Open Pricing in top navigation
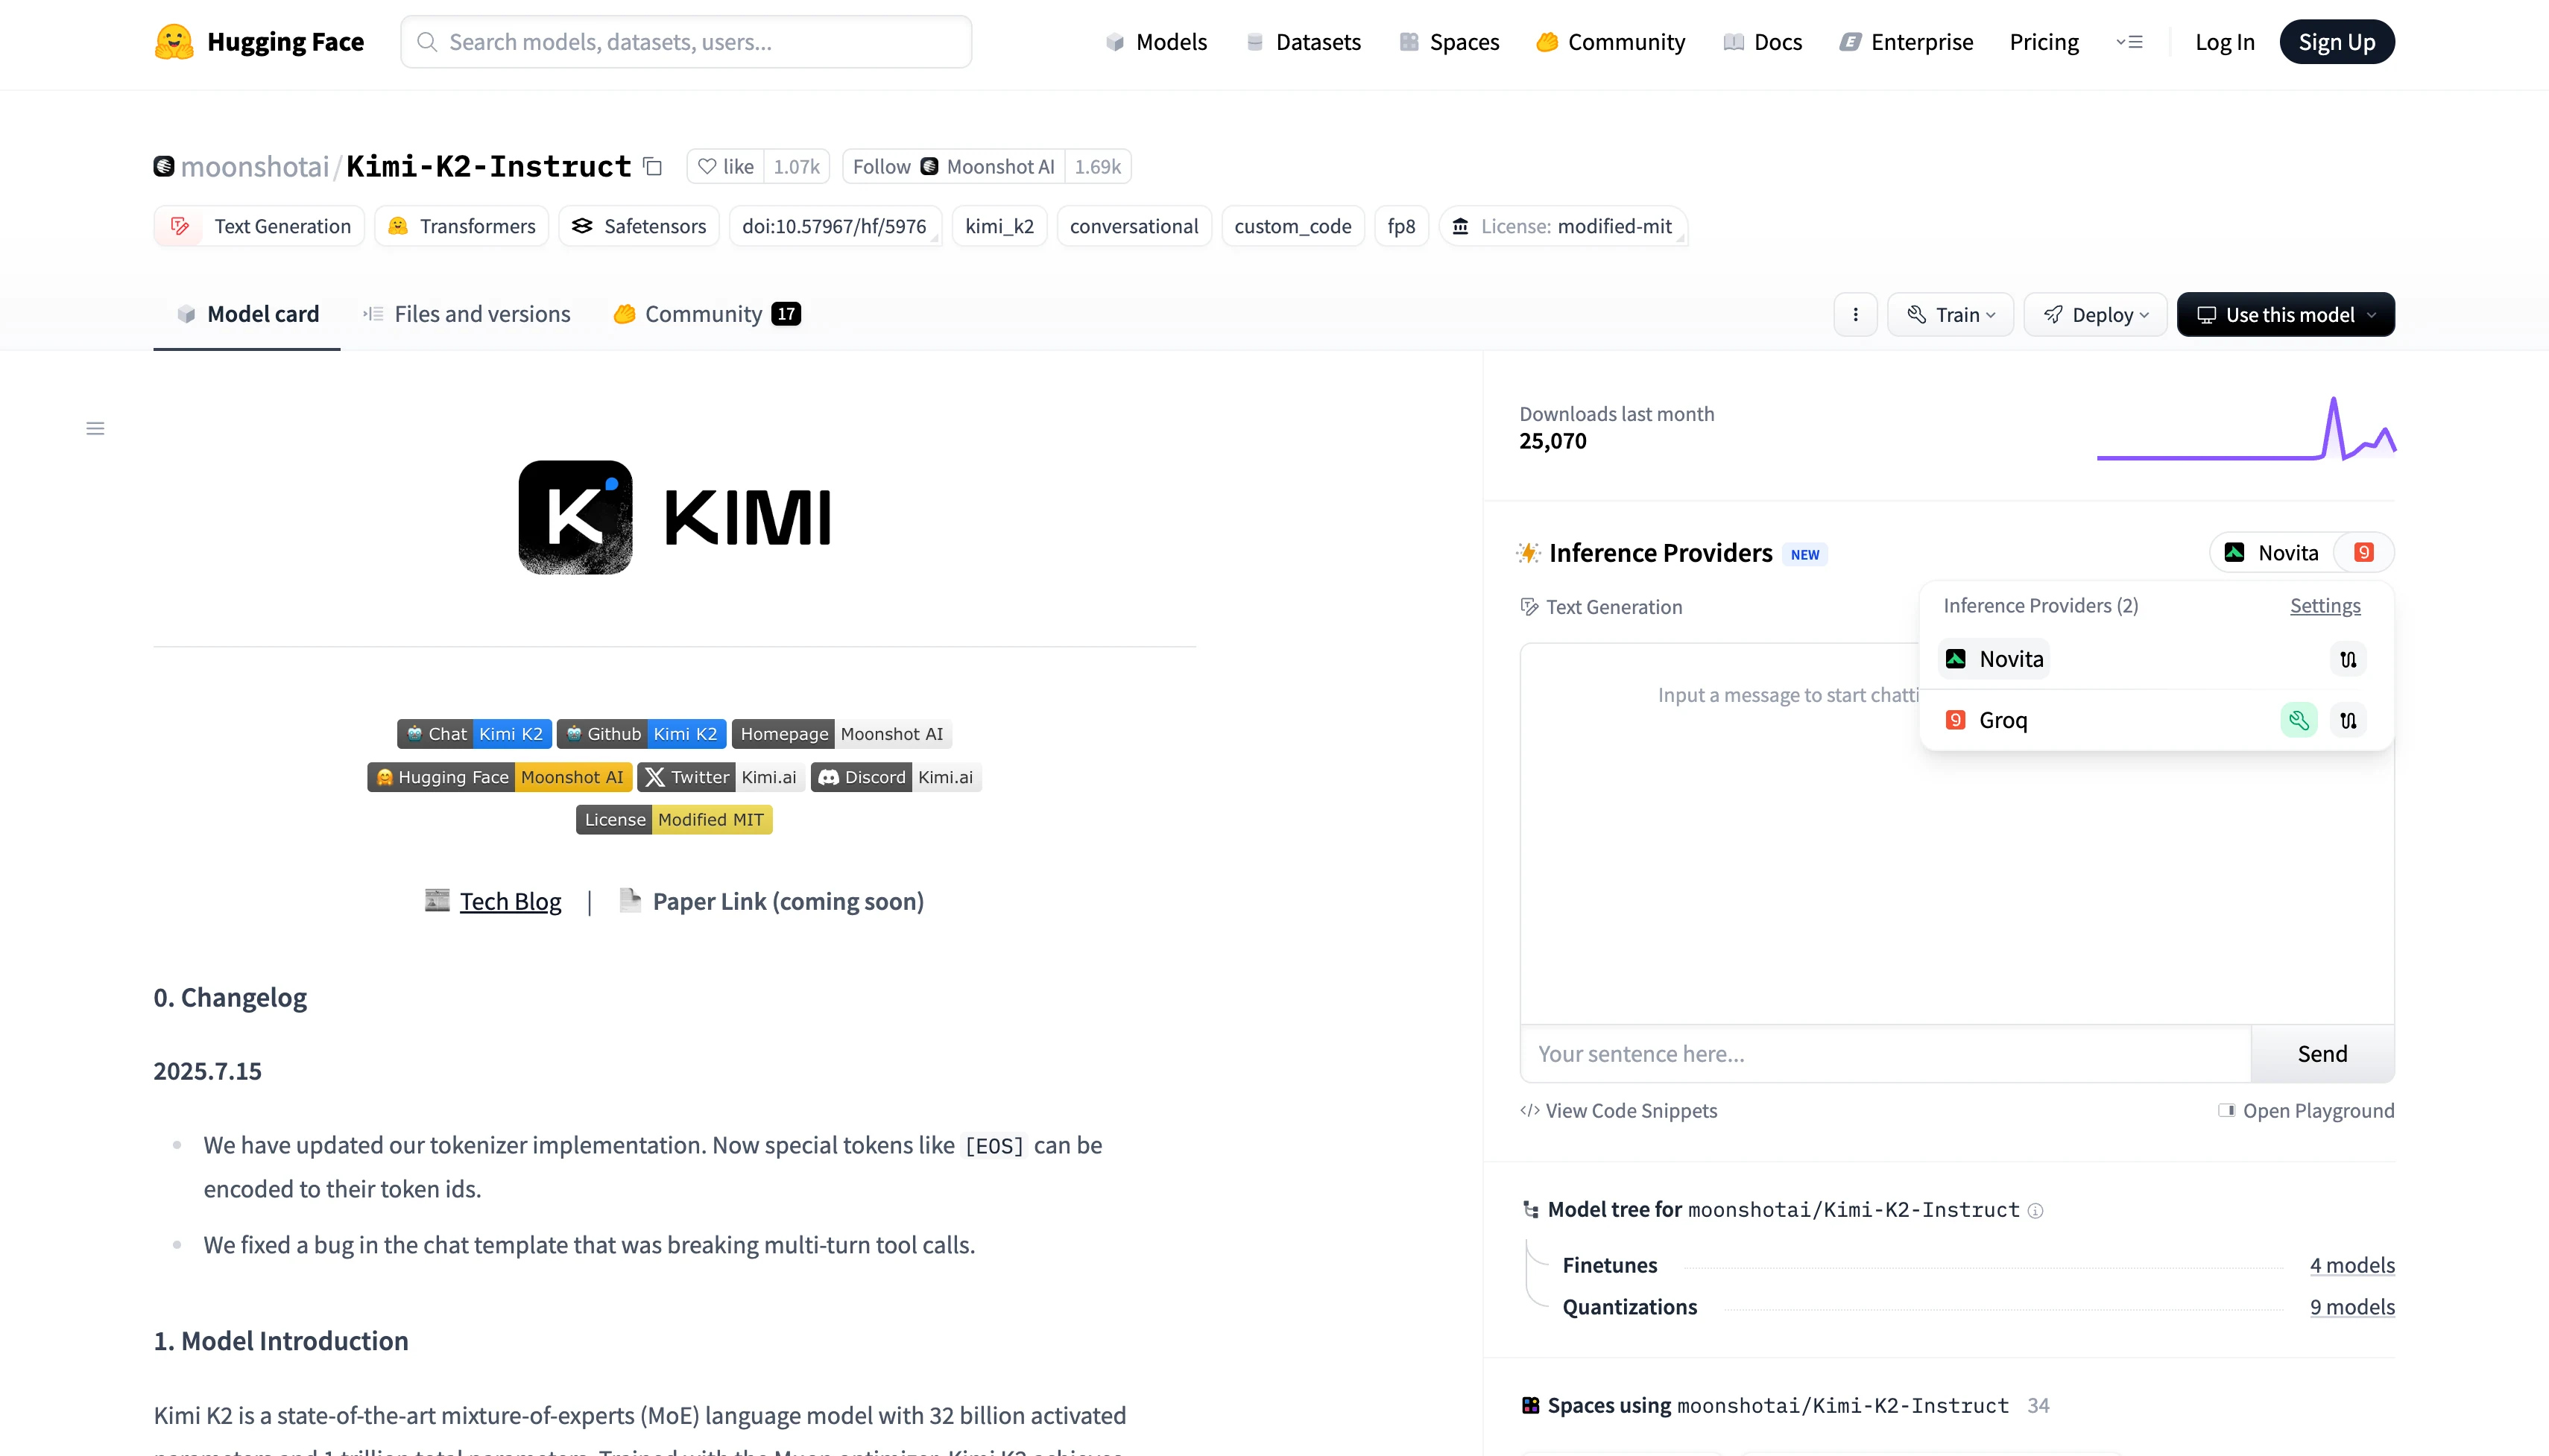 (x=2044, y=42)
